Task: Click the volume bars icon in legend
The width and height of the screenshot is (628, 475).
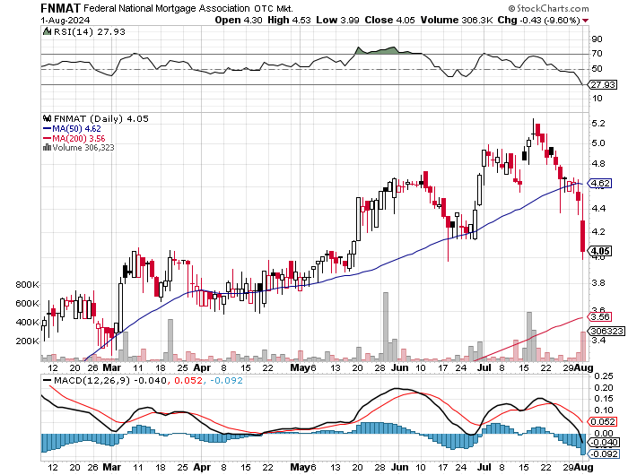Action: [x=47, y=147]
